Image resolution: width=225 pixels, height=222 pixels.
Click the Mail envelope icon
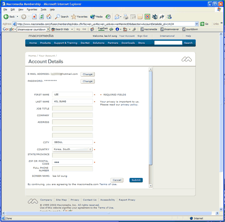[117, 17]
